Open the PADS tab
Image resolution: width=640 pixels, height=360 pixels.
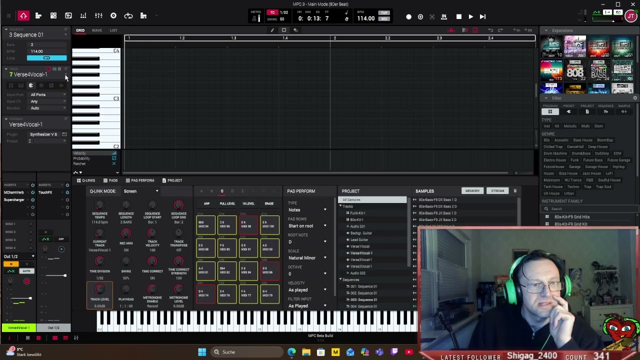(x=110, y=180)
